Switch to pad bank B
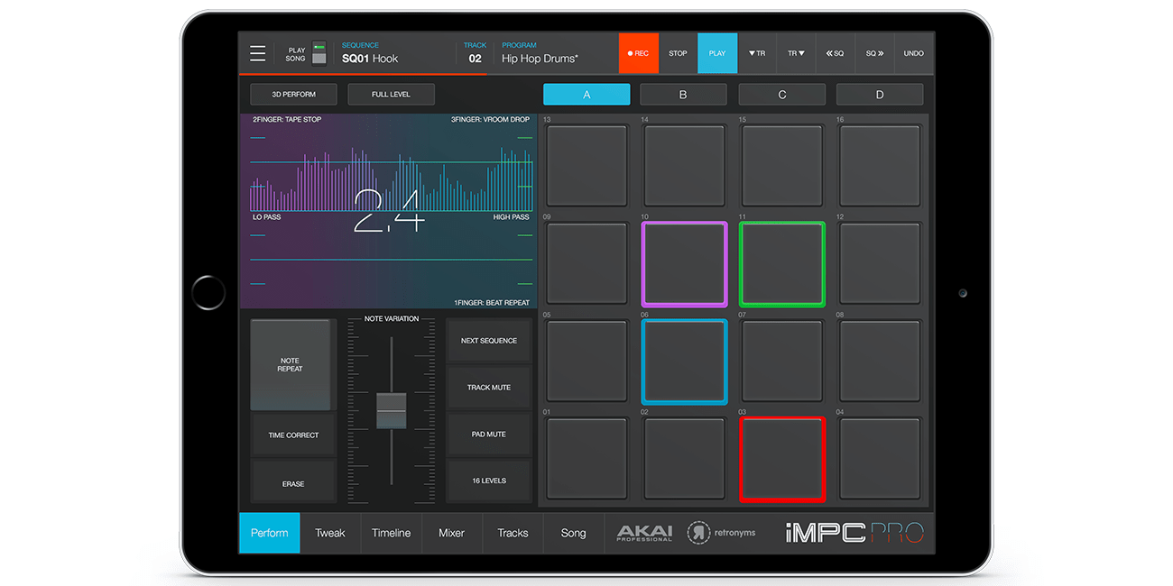This screenshot has height=586, width=1173. tap(683, 95)
